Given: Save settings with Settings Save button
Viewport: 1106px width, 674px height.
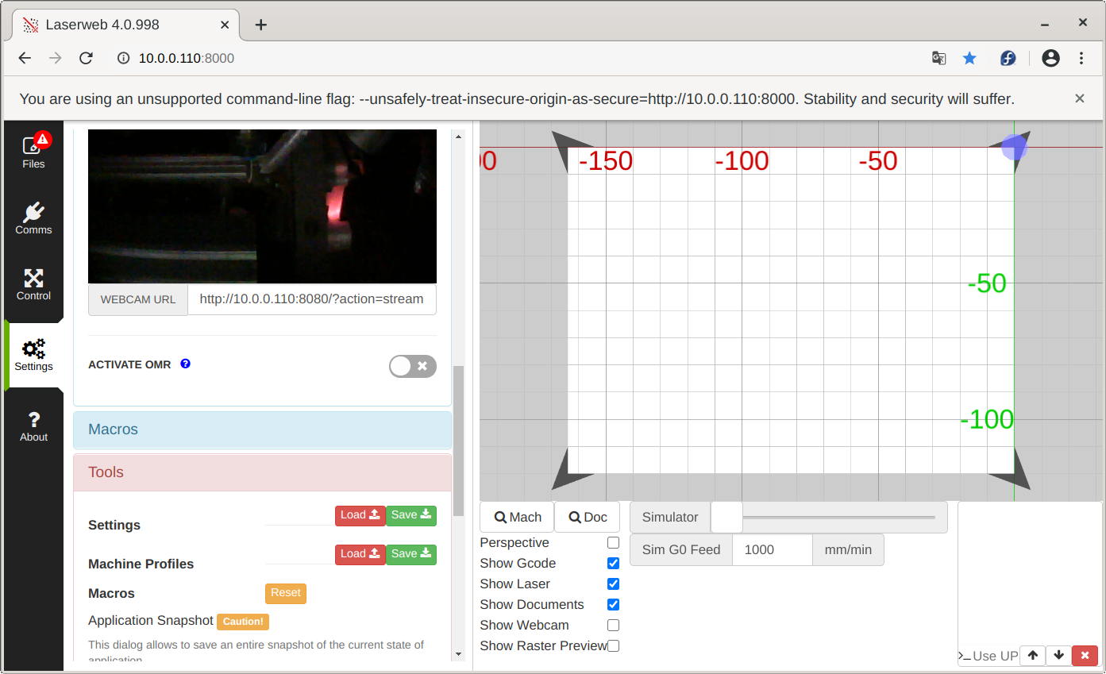Looking at the screenshot, I should click(x=411, y=515).
